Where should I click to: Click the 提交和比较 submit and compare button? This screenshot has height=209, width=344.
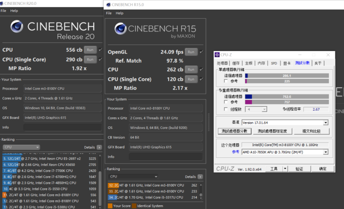[312, 131]
